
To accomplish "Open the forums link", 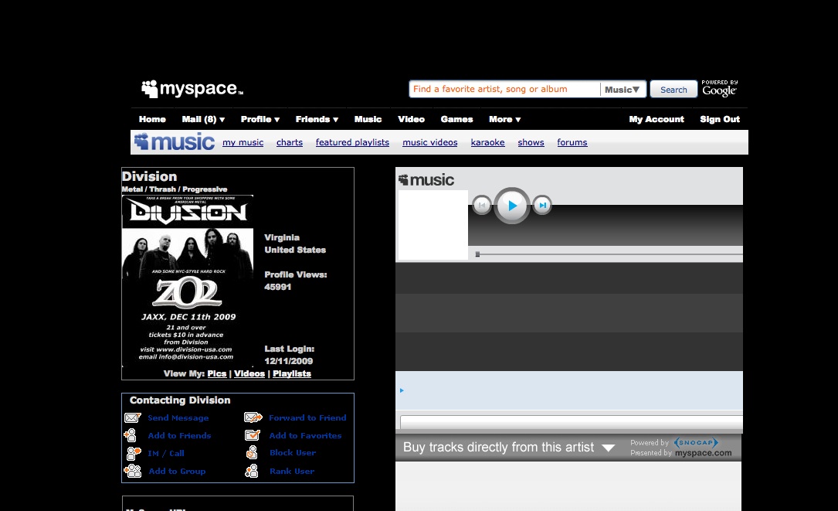I will pyautogui.click(x=572, y=142).
